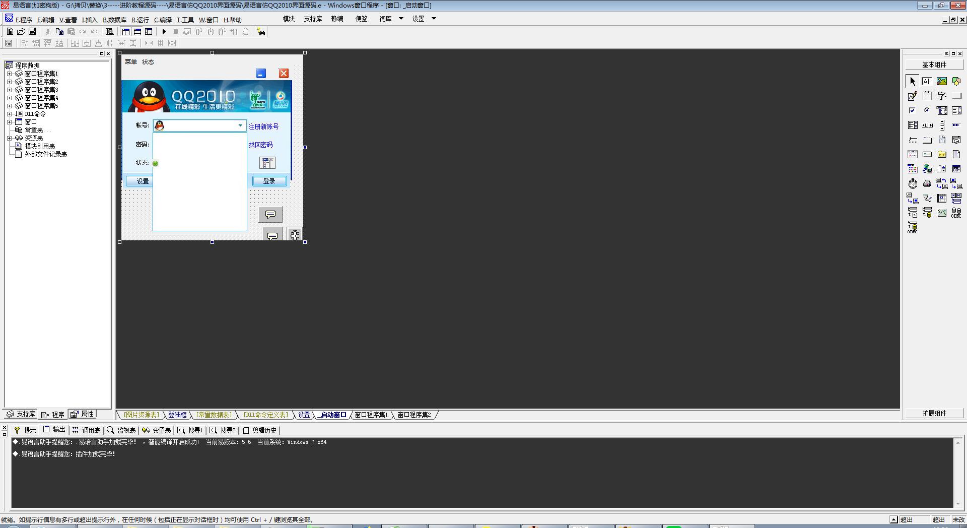Expand the 窗口程序集5 tree node
Screen dimensions: 967x528
point(9,106)
